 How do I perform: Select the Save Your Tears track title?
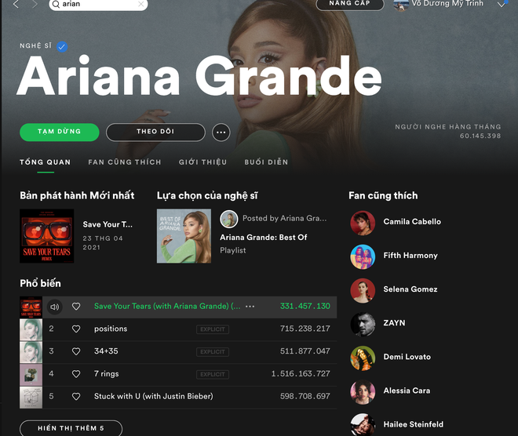(167, 307)
